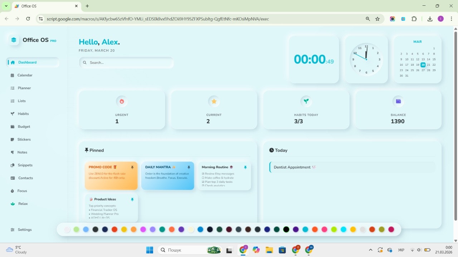Open the Relax section

coord(23,203)
